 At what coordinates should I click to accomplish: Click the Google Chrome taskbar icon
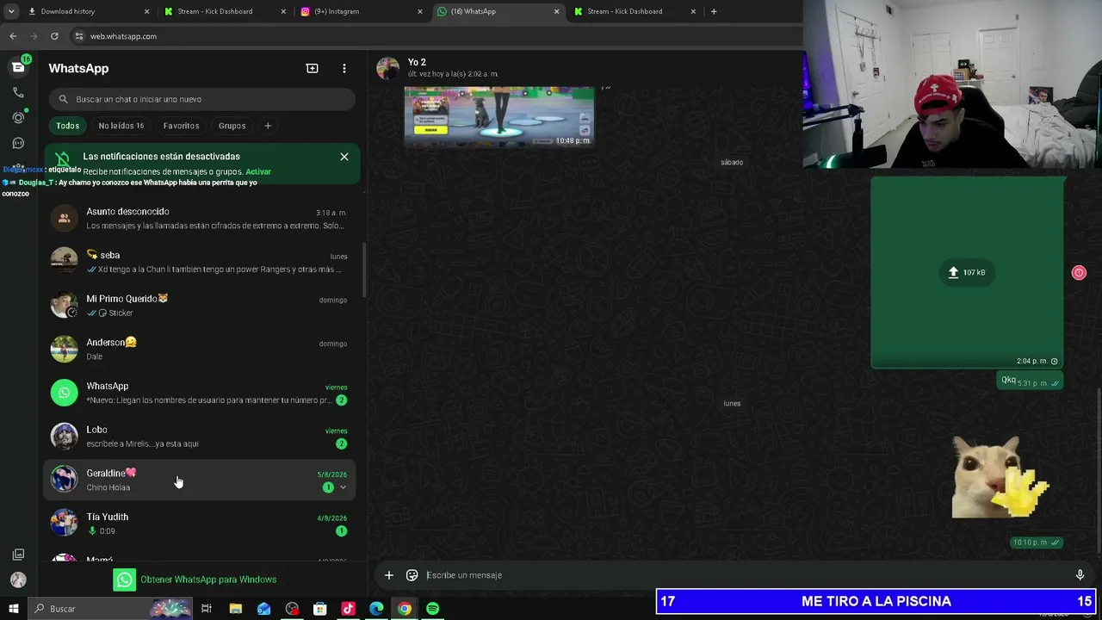pos(405,609)
